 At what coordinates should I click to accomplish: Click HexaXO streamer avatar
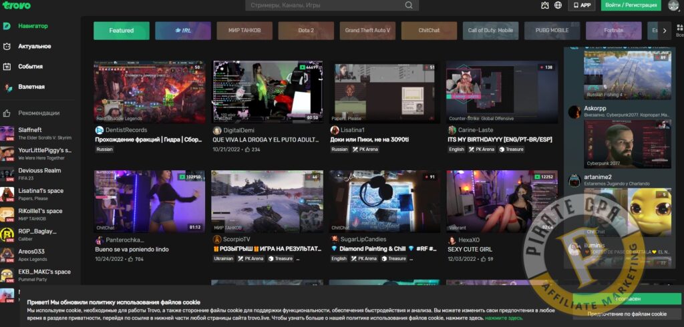[452, 240]
